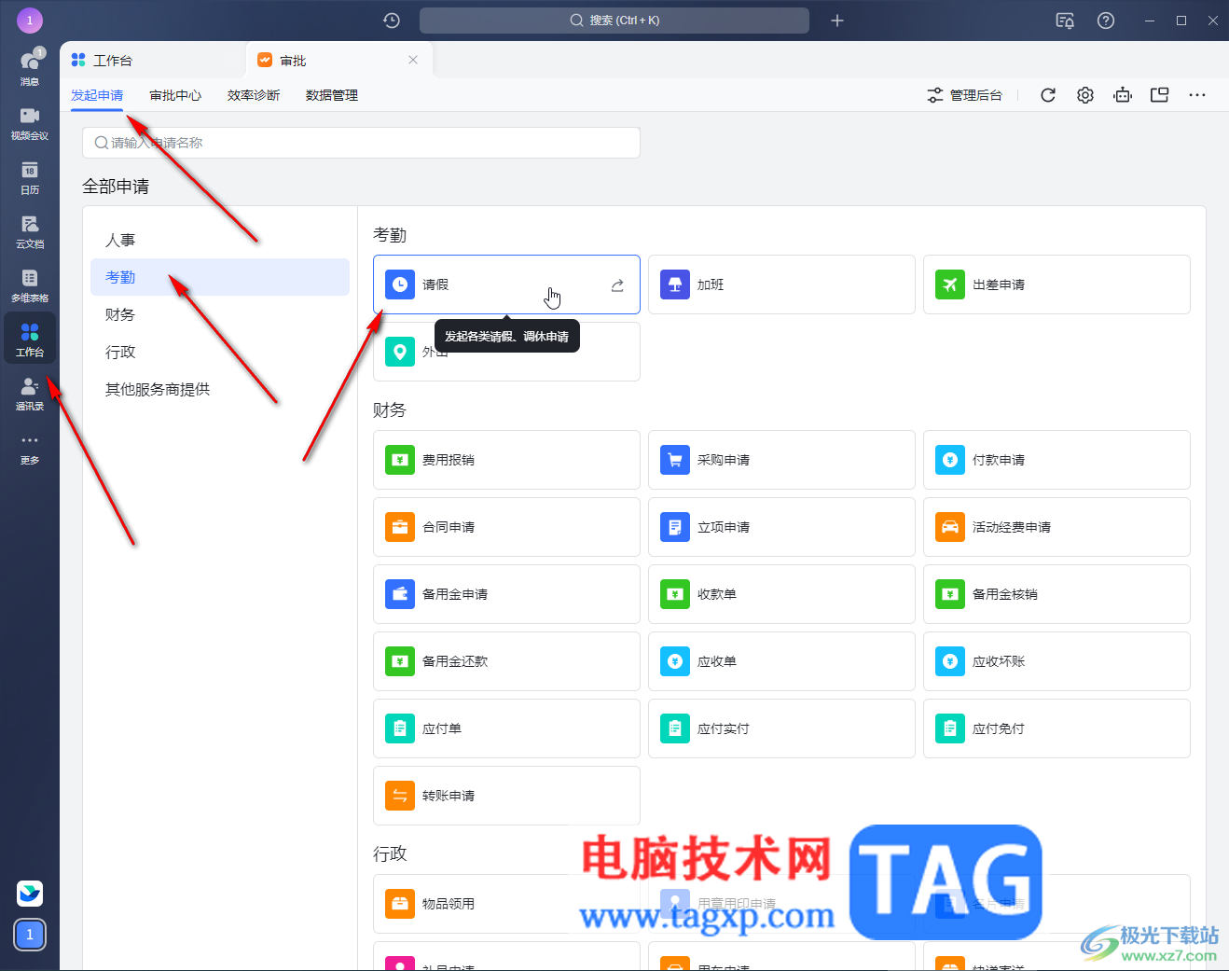Open the three-dot more menu in toolbar

click(1197, 95)
